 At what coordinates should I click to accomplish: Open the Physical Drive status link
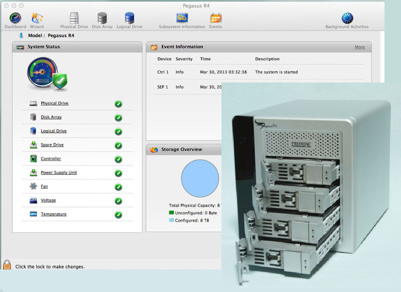(x=55, y=103)
